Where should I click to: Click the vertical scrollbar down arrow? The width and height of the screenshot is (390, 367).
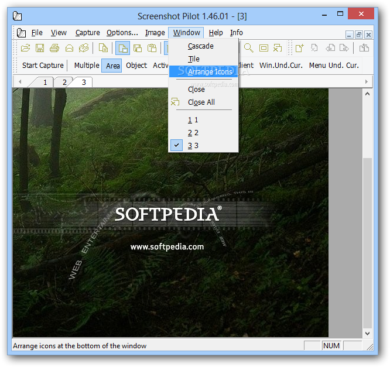coord(367,333)
